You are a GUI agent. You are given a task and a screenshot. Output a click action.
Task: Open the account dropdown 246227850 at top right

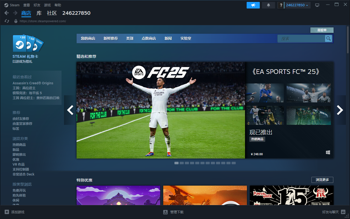coord(297,5)
